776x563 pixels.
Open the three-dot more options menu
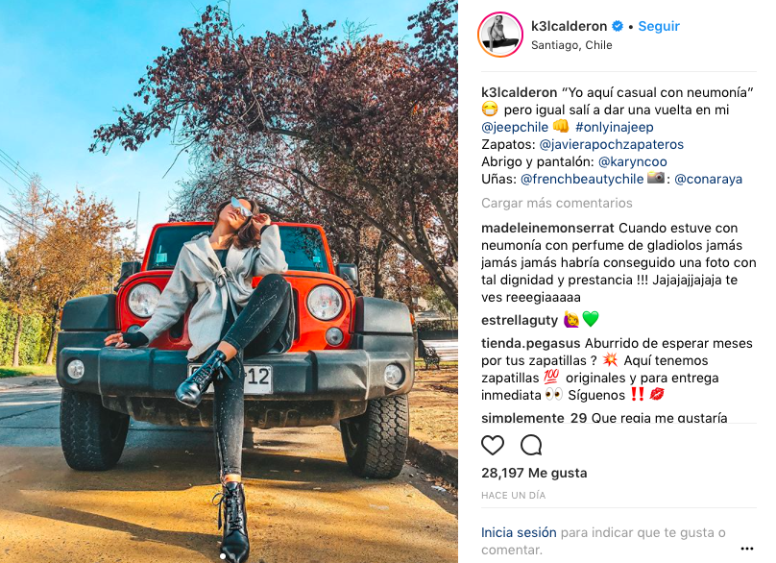(747, 549)
